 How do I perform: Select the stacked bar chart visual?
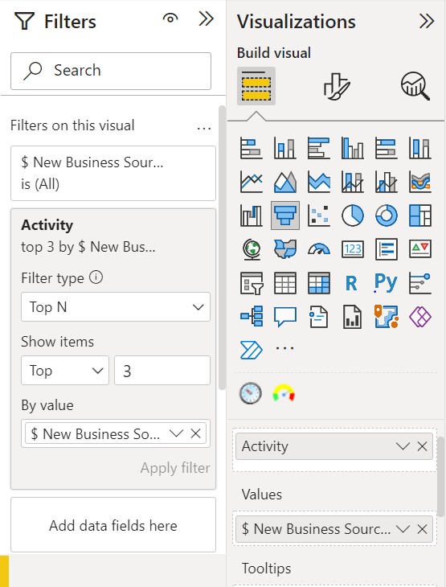tap(251, 148)
